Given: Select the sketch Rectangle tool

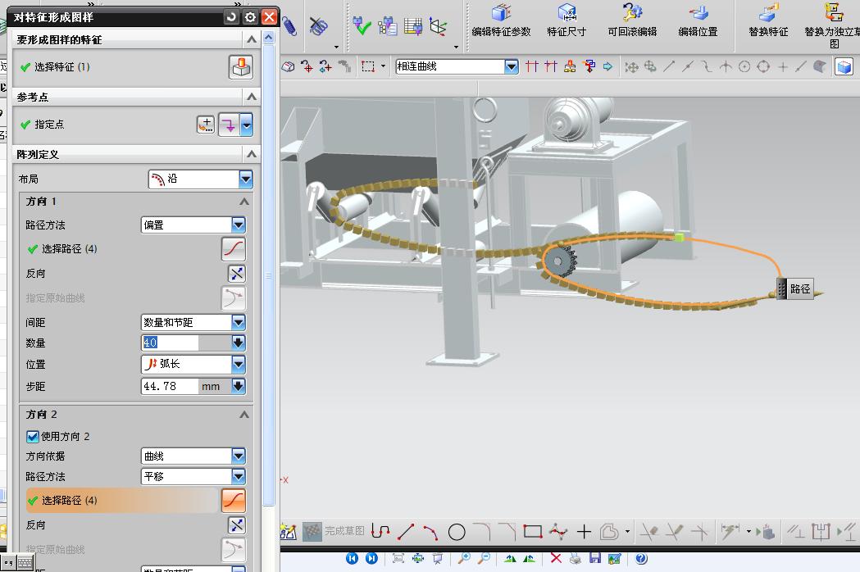Looking at the screenshot, I should [533, 531].
